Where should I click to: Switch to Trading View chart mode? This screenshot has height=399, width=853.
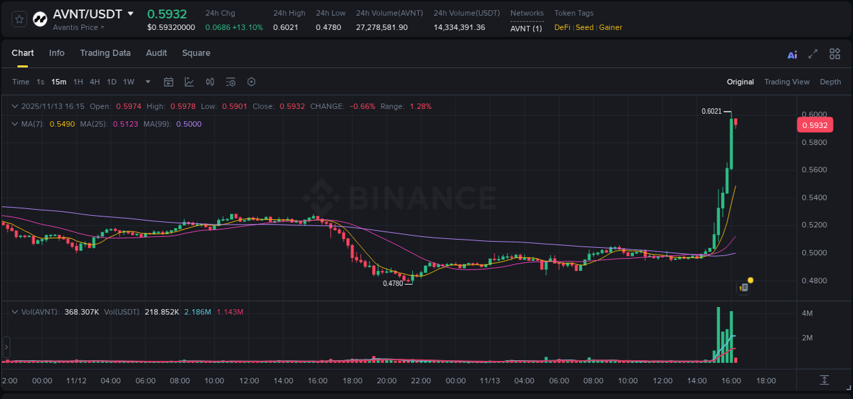coord(787,82)
